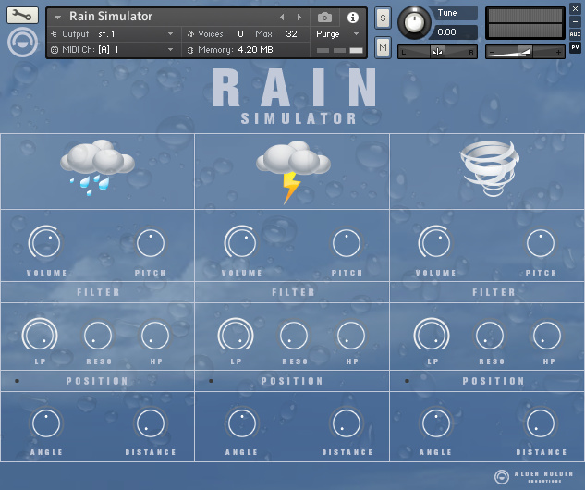Click the output level meter display

pyautogui.click(x=525, y=23)
